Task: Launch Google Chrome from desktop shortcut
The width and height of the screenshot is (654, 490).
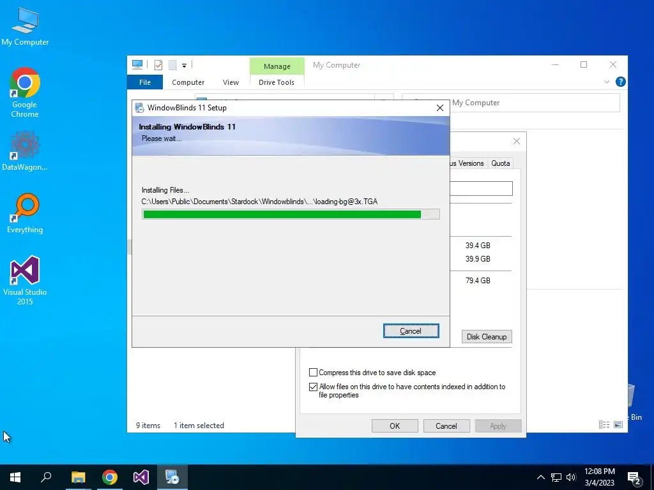Action: point(25,93)
